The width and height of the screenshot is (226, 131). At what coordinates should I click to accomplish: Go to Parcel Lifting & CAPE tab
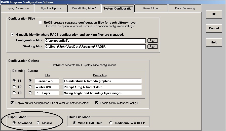85,8
